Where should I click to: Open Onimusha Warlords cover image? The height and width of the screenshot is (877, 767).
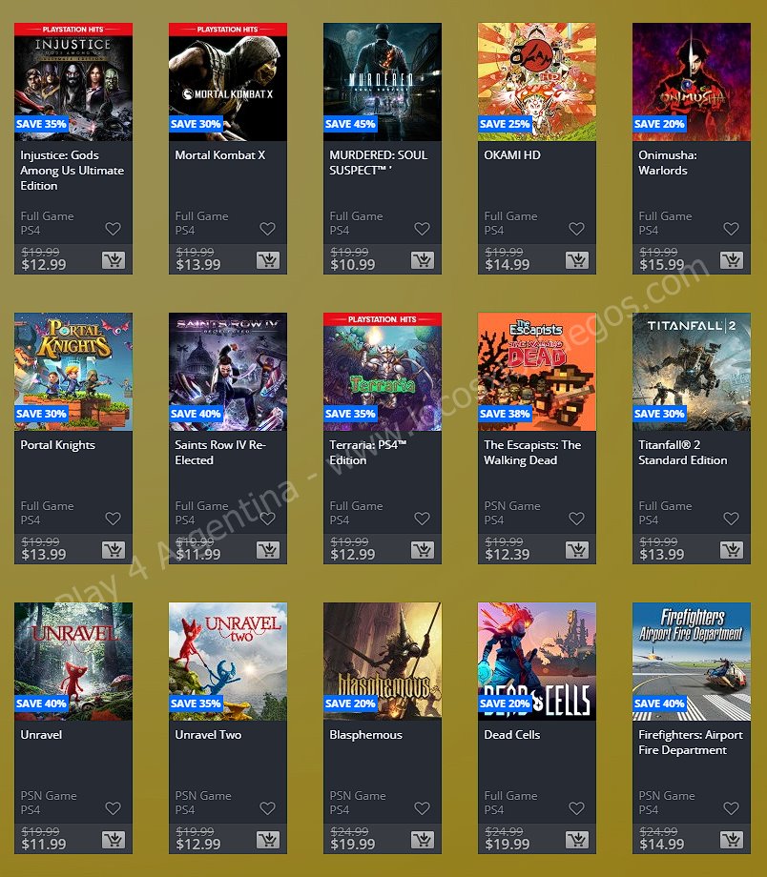(692, 82)
